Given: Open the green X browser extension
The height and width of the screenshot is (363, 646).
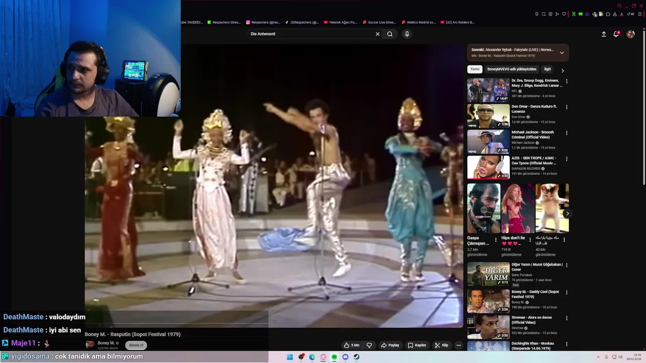Looking at the screenshot, I should pyautogui.click(x=574, y=14).
